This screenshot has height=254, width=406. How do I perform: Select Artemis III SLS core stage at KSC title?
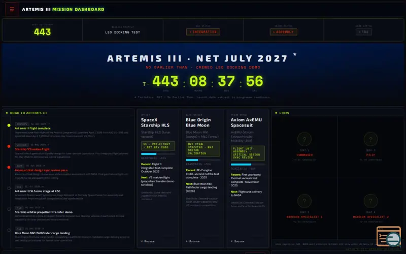[x=38, y=191]
